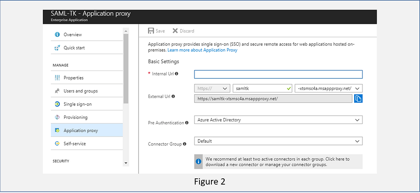Click the blue info icon in connector notice

(x=198, y=162)
